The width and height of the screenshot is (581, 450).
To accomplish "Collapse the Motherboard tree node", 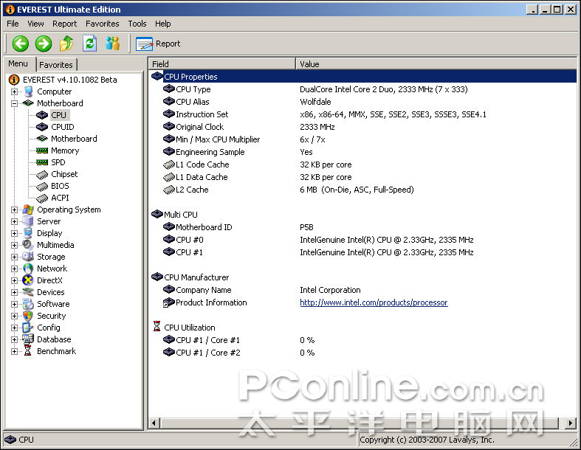I will pyautogui.click(x=14, y=103).
